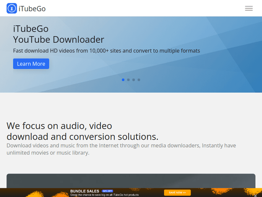Click the blue iTubeGo download logo icon
This screenshot has width=262, height=197.
pos(12,8)
